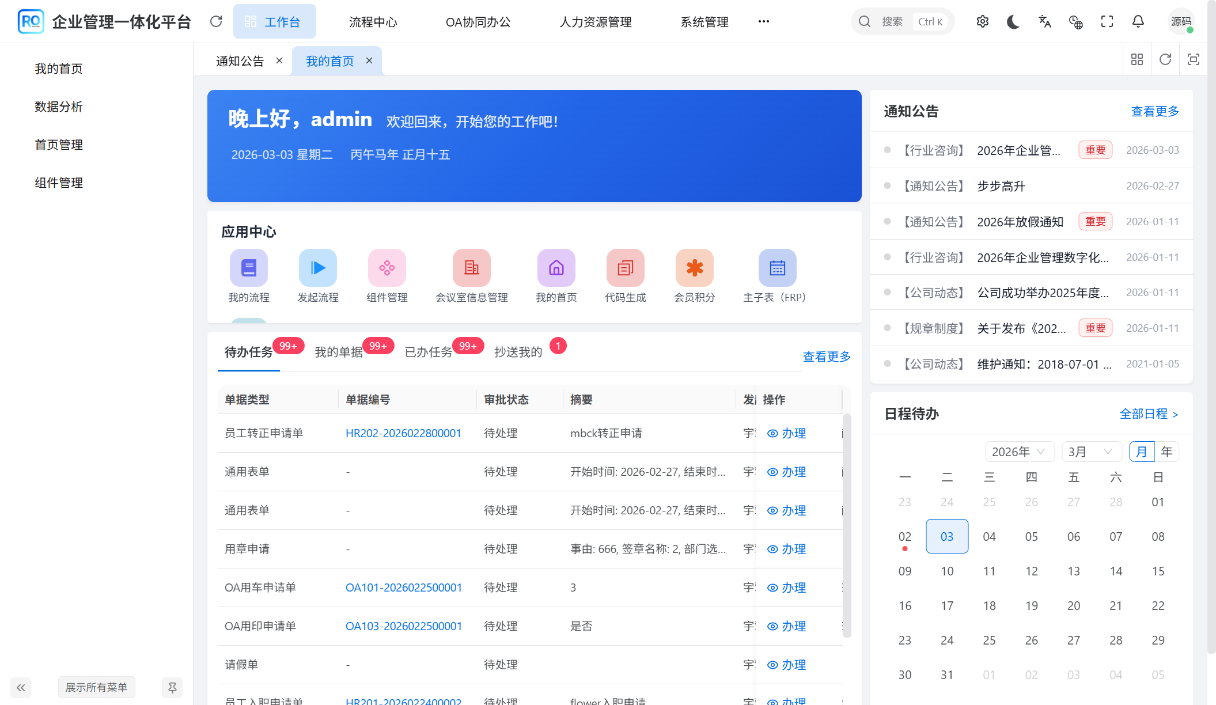Click 查看更多 in the 通知公告 panel
Viewport: 1216px width, 705px height.
[x=1155, y=111]
